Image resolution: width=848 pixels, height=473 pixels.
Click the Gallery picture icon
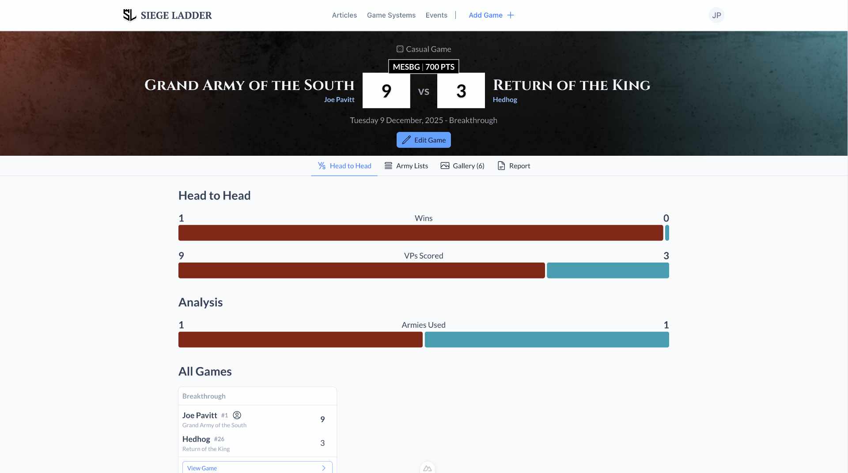coord(445,166)
